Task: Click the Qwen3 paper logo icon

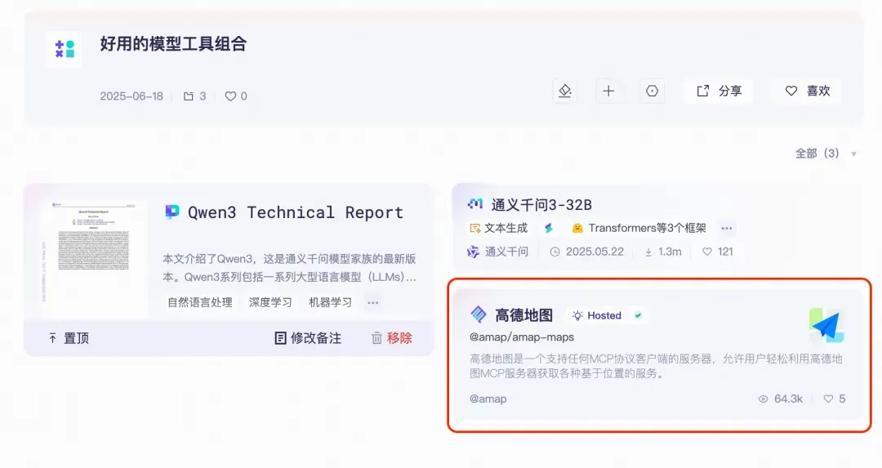Action: point(172,212)
